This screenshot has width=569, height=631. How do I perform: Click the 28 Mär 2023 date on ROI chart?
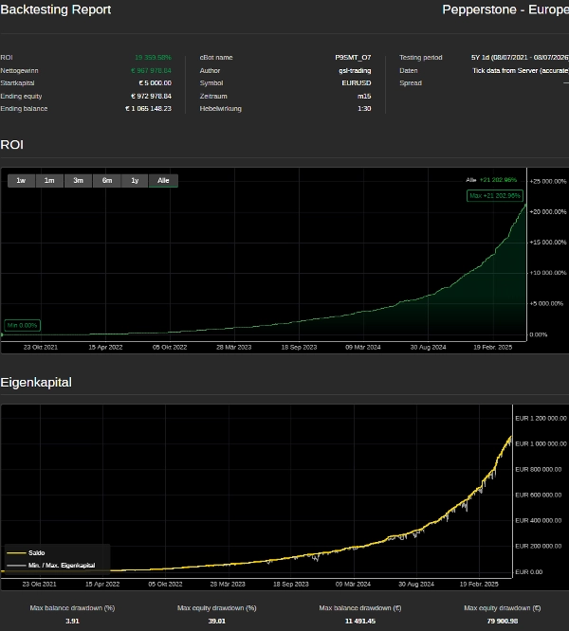(234, 348)
